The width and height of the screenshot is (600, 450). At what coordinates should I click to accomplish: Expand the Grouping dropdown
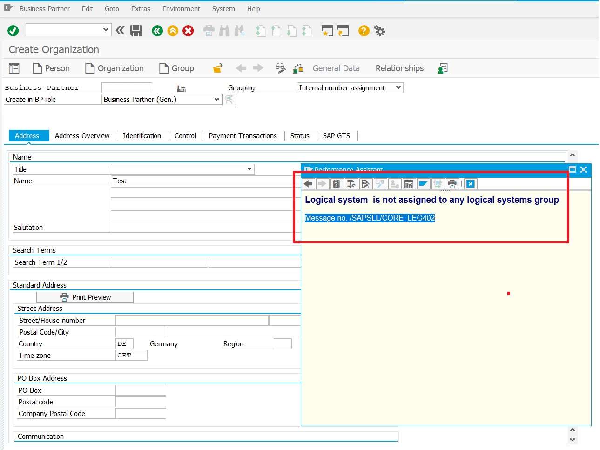[x=398, y=87]
